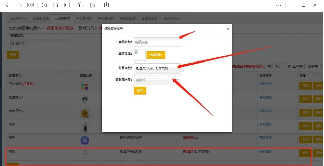The width and height of the screenshot is (324, 166).
Task: Switch to the 消息中心 tab
Action: pyautogui.click(x=20, y=18)
